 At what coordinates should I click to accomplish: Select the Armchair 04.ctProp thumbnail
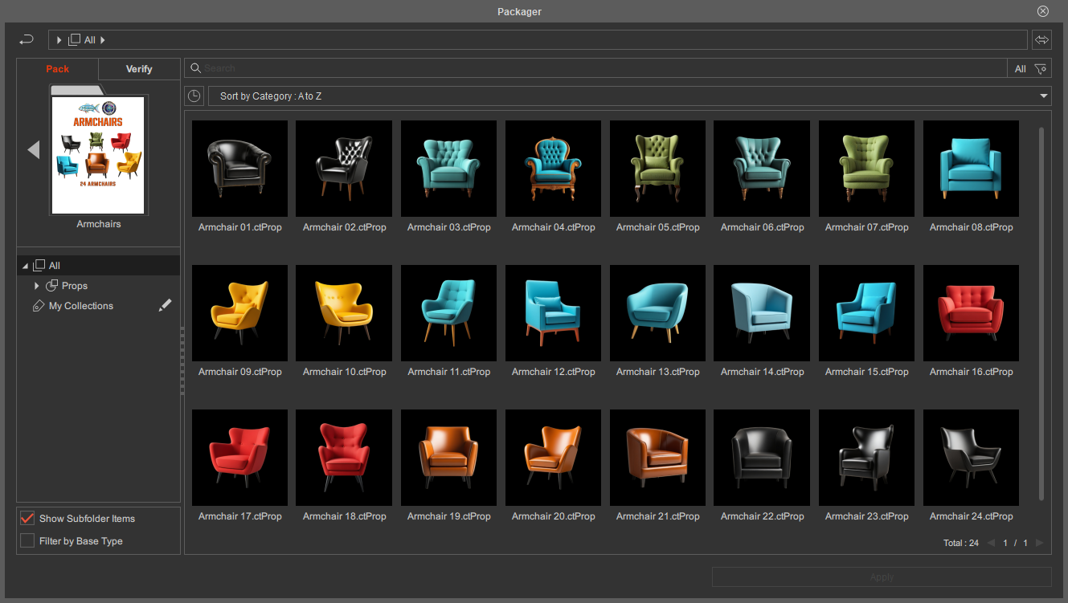pos(554,169)
